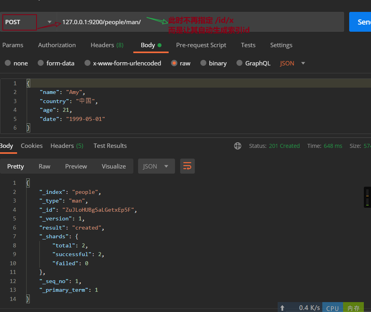Click the "country" line in request body
Screen dimensions: 371x312
point(69,101)
